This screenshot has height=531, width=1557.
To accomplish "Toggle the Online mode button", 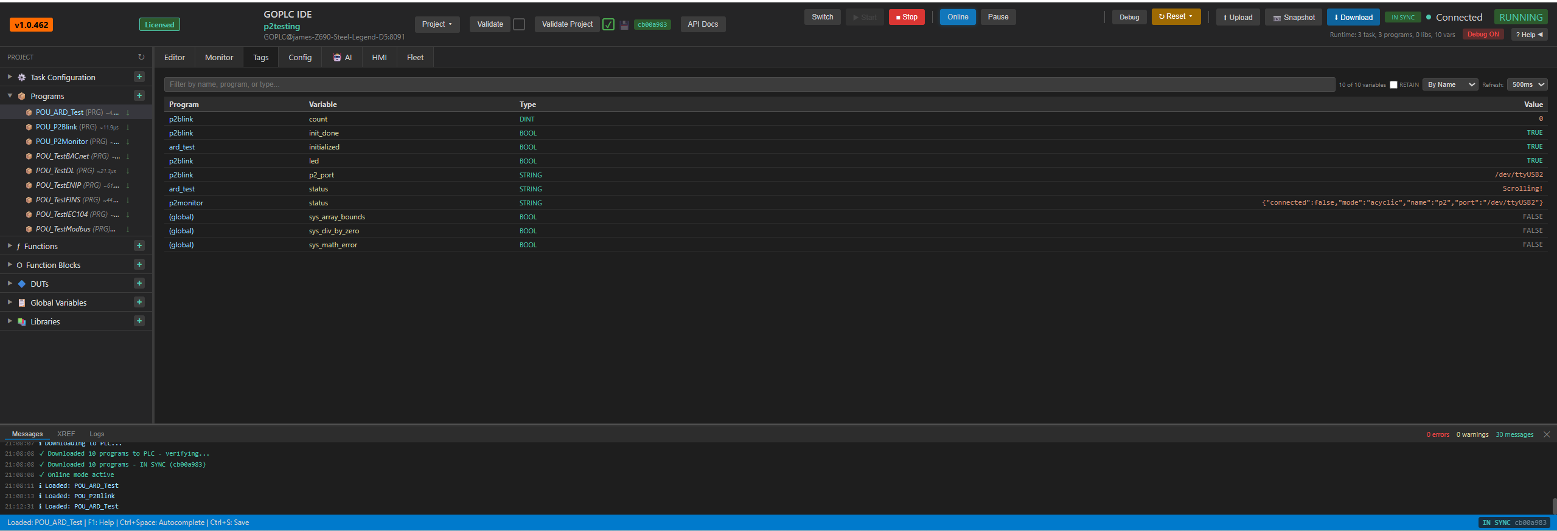I will 958,17.
